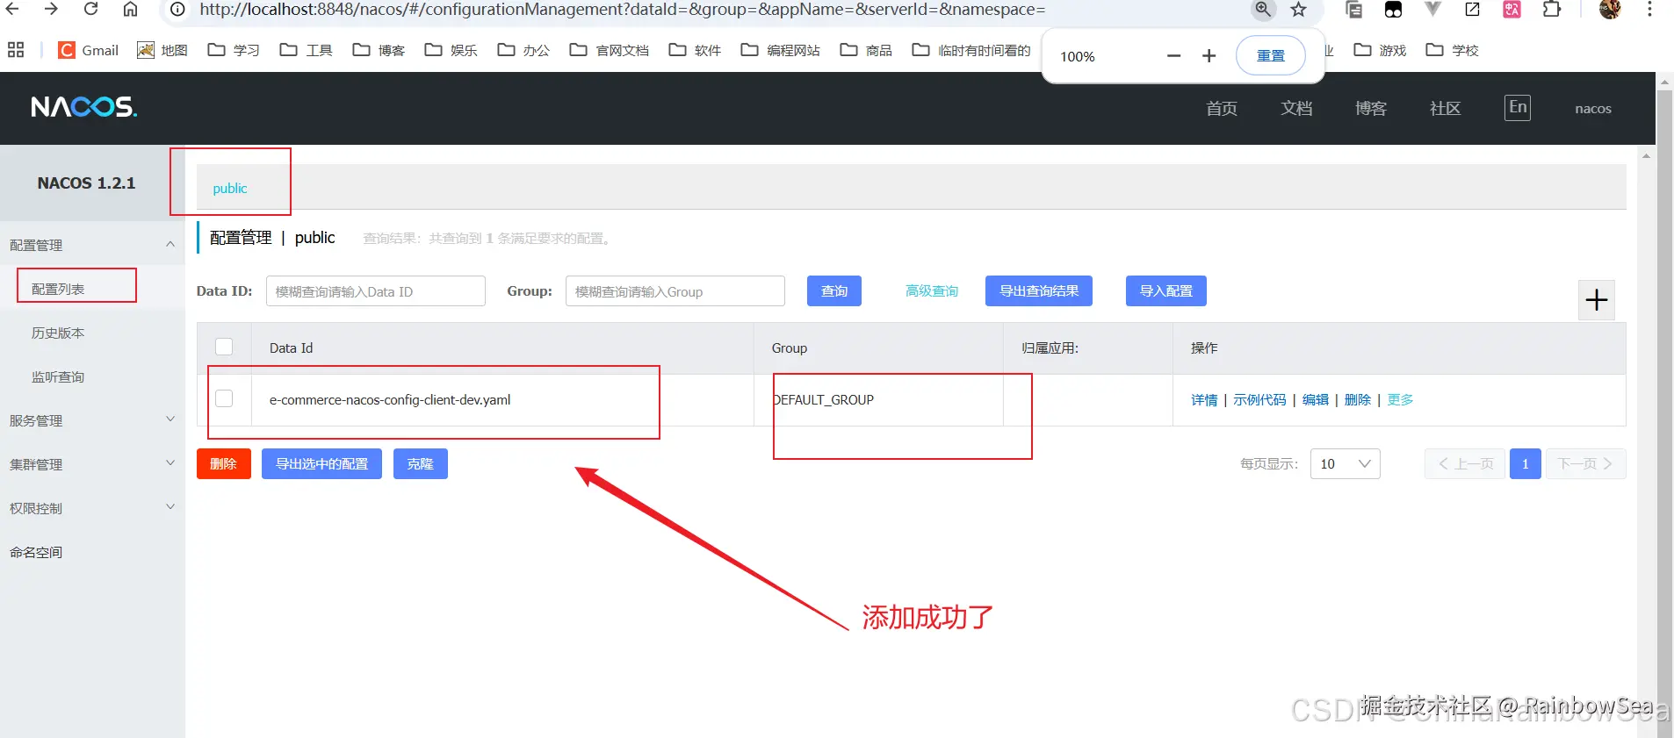
Task: Switch language with the En icon
Action: [1518, 107]
